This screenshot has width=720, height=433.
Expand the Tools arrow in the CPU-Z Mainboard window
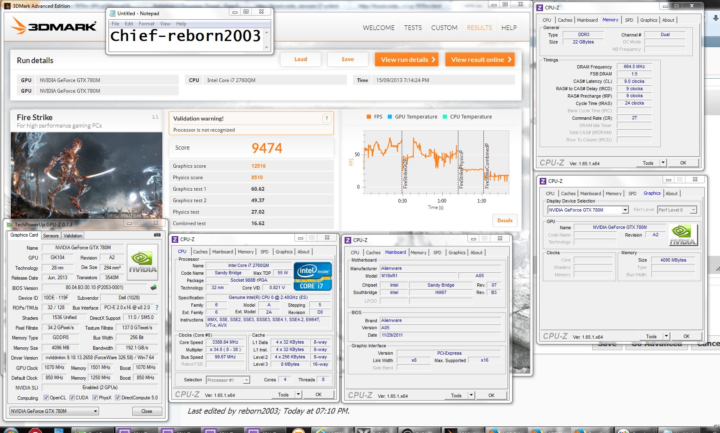point(471,395)
